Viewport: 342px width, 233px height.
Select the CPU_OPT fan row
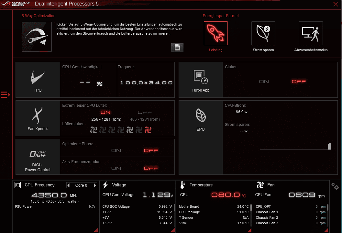(x=291, y=206)
